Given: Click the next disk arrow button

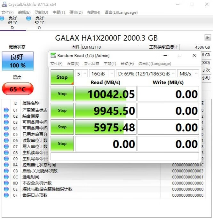Looking at the screenshot, I should pyautogui.click(x=208, y=38).
